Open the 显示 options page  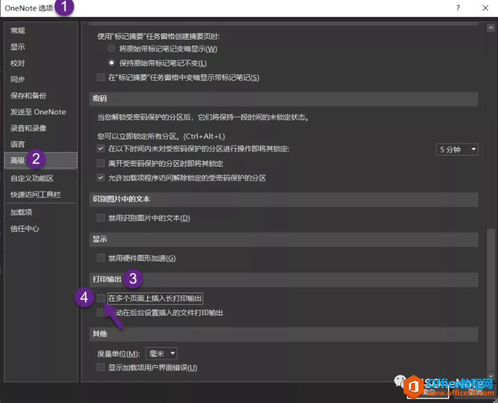(x=18, y=46)
